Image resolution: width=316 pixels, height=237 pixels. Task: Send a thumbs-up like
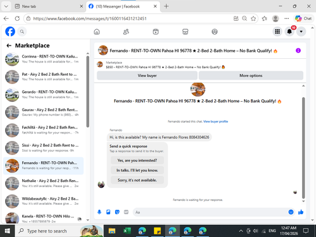click(x=301, y=212)
